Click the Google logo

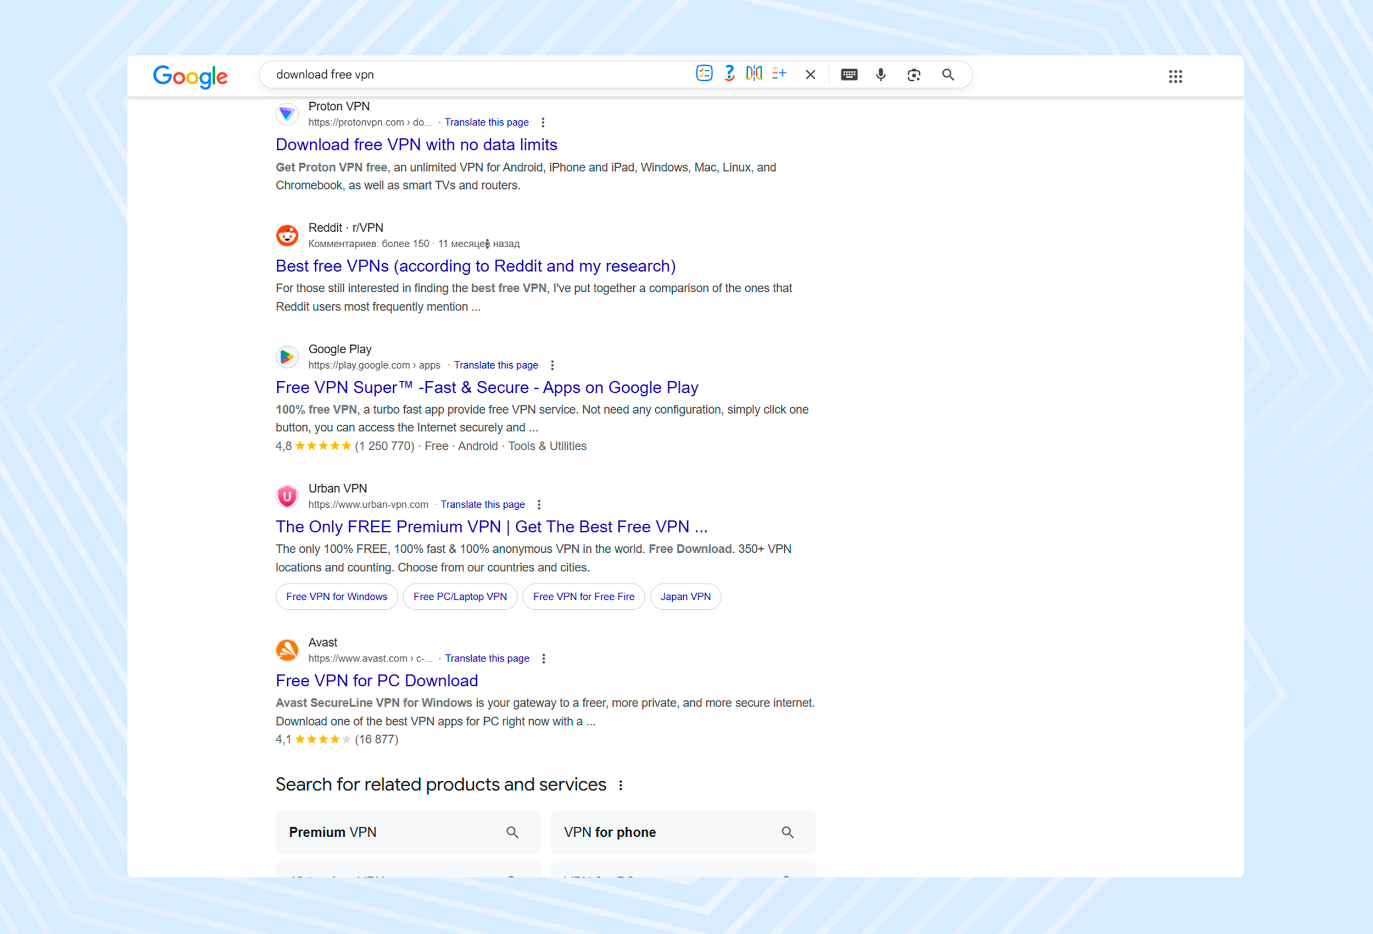pyautogui.click(x=190, y=76)
